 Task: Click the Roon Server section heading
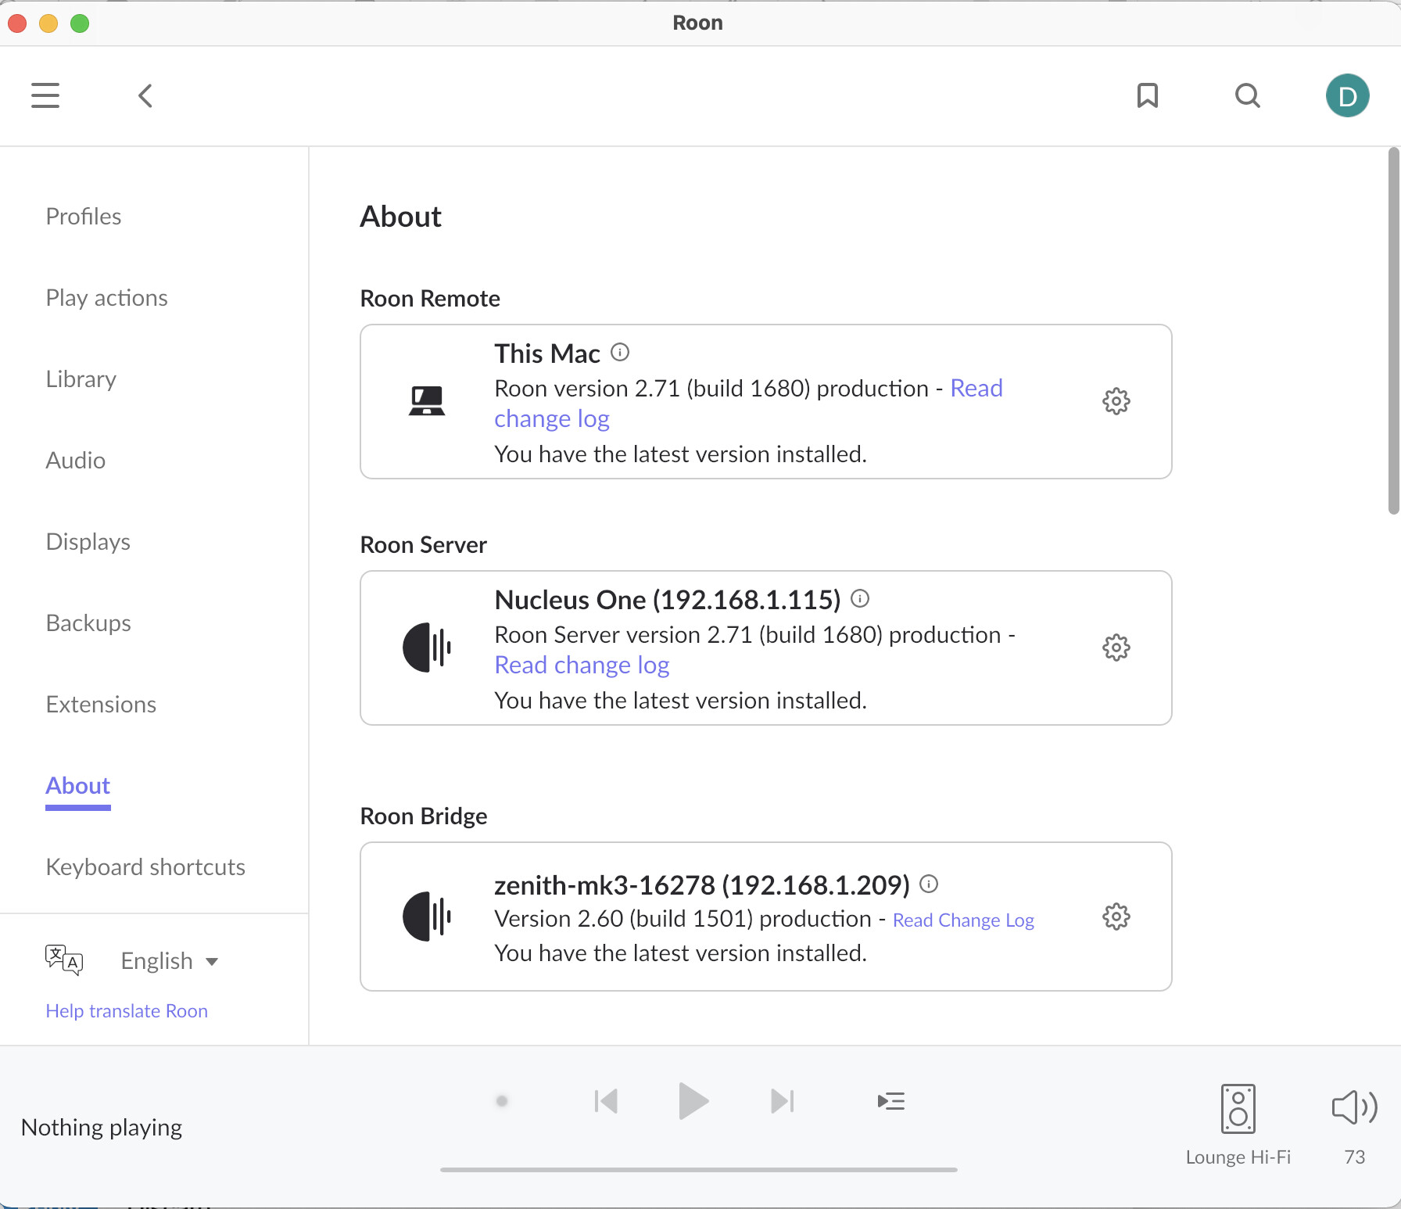(x=424, y=545)
